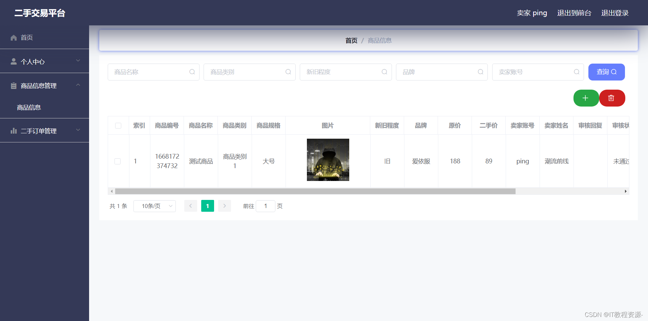Click the home icon in sidebar
648x321 pixels.
(x=14, y=38)
